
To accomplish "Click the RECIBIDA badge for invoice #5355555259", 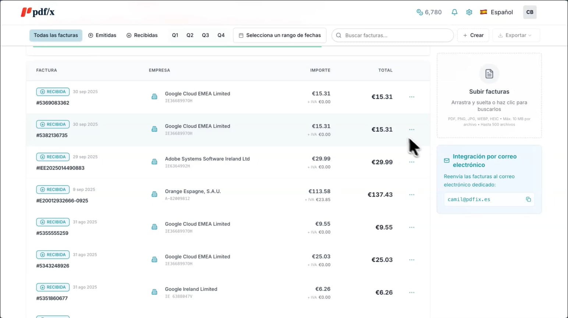I will [x=53, y=222].
